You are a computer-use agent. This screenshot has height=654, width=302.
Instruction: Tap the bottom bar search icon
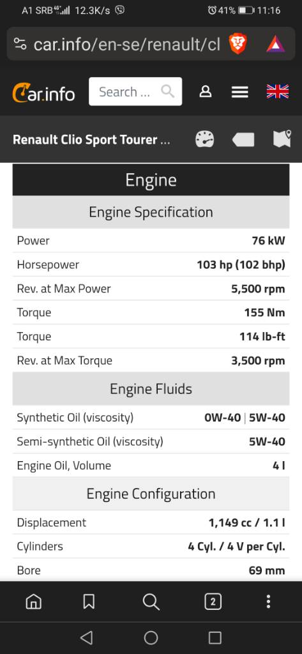[151, 602]
